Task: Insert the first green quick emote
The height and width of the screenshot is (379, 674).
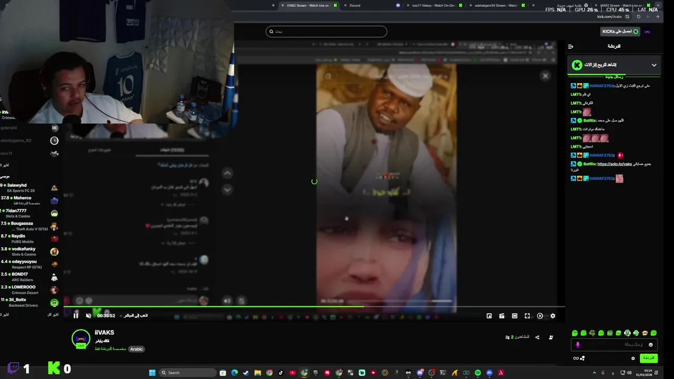Action: (x=574, y=333)
